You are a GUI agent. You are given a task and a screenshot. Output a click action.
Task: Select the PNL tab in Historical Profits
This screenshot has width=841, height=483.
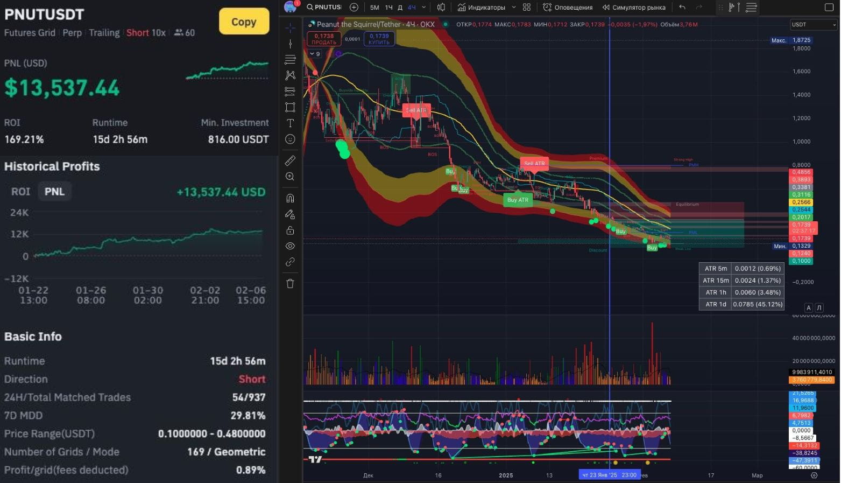click(x=54, y=192)
